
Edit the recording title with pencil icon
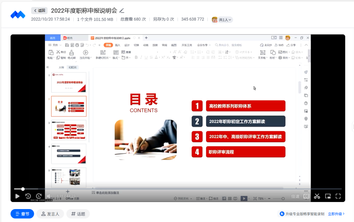(x=122, y=10)
